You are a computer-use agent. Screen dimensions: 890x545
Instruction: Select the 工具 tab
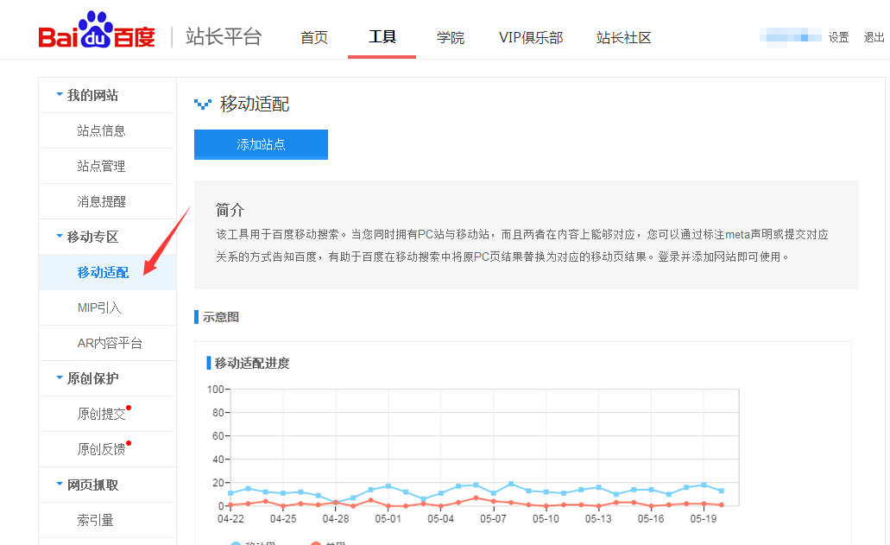[x=382, y=37]
